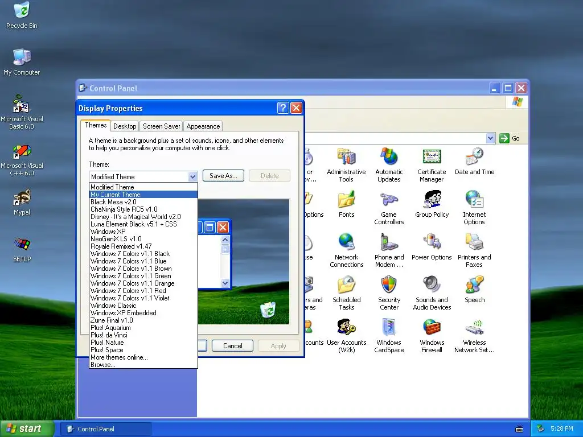Click the system tray clock

[x=561, y=428]
